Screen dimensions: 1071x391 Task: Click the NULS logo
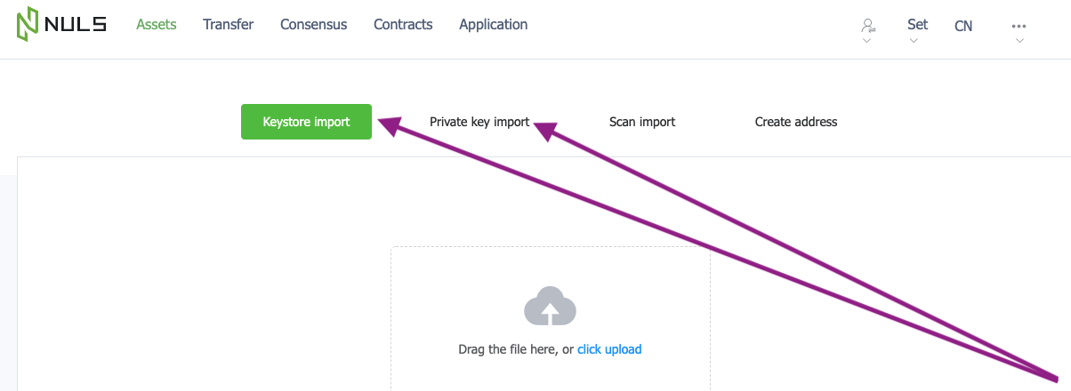tap(60, 25)
